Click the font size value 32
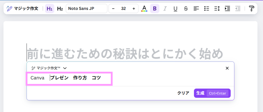 [123, 9]
